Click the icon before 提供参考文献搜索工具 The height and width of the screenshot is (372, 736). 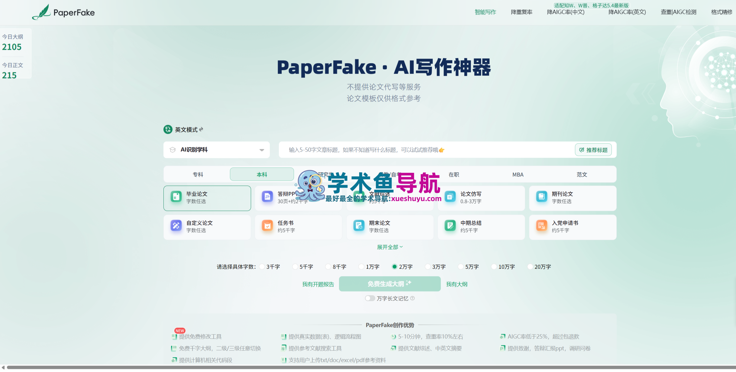click(283, 348)
